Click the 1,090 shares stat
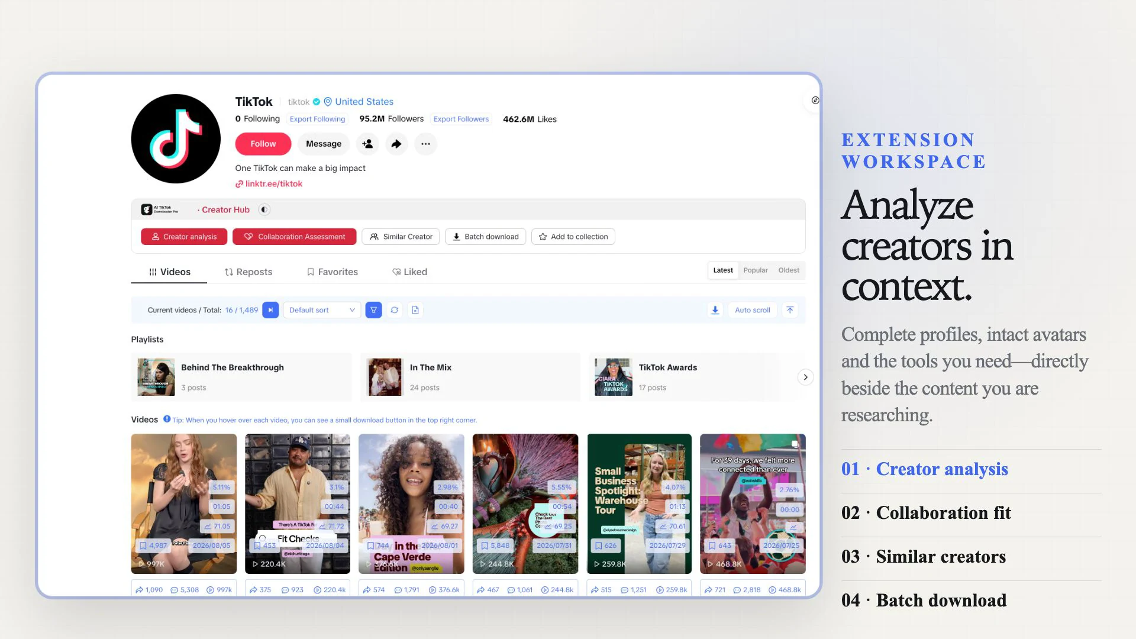The image size is (1136, 639). click(149, 590)
